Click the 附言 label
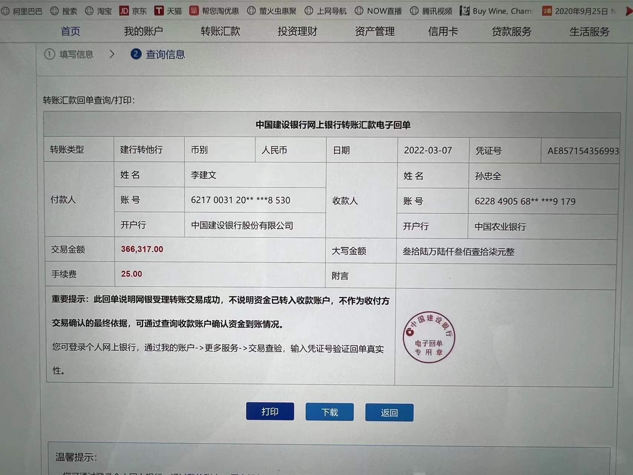The height and width of the screenshot is (475, 633). click(340, 276)
